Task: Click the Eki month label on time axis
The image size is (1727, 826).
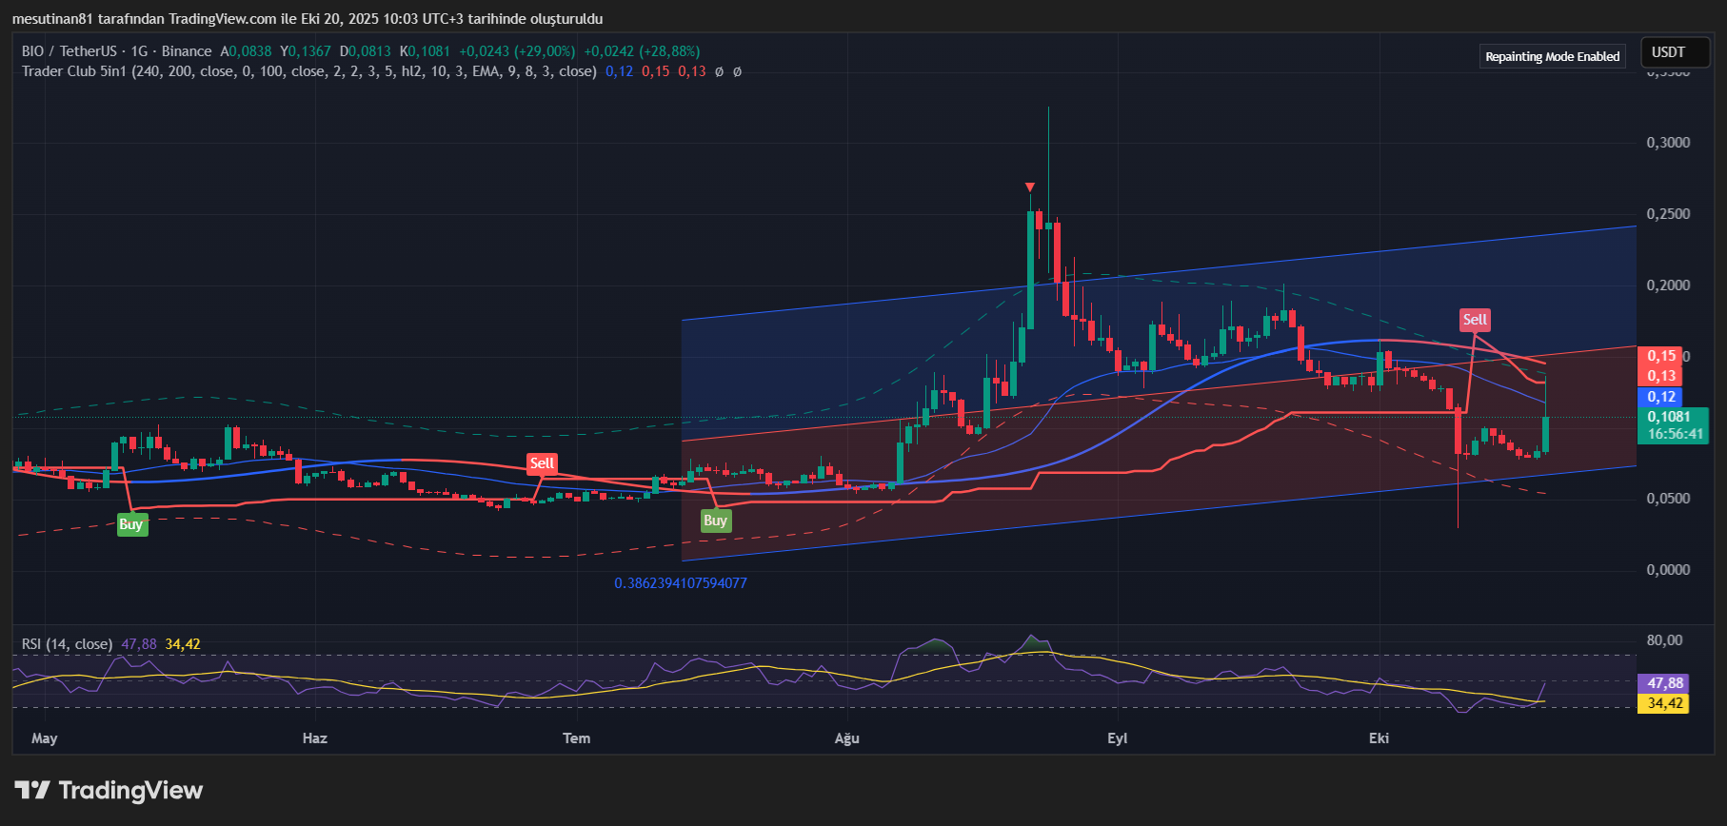Action: coord(1379,738)
